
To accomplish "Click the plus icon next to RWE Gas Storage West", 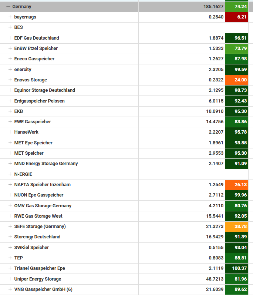I will [10, 216].
